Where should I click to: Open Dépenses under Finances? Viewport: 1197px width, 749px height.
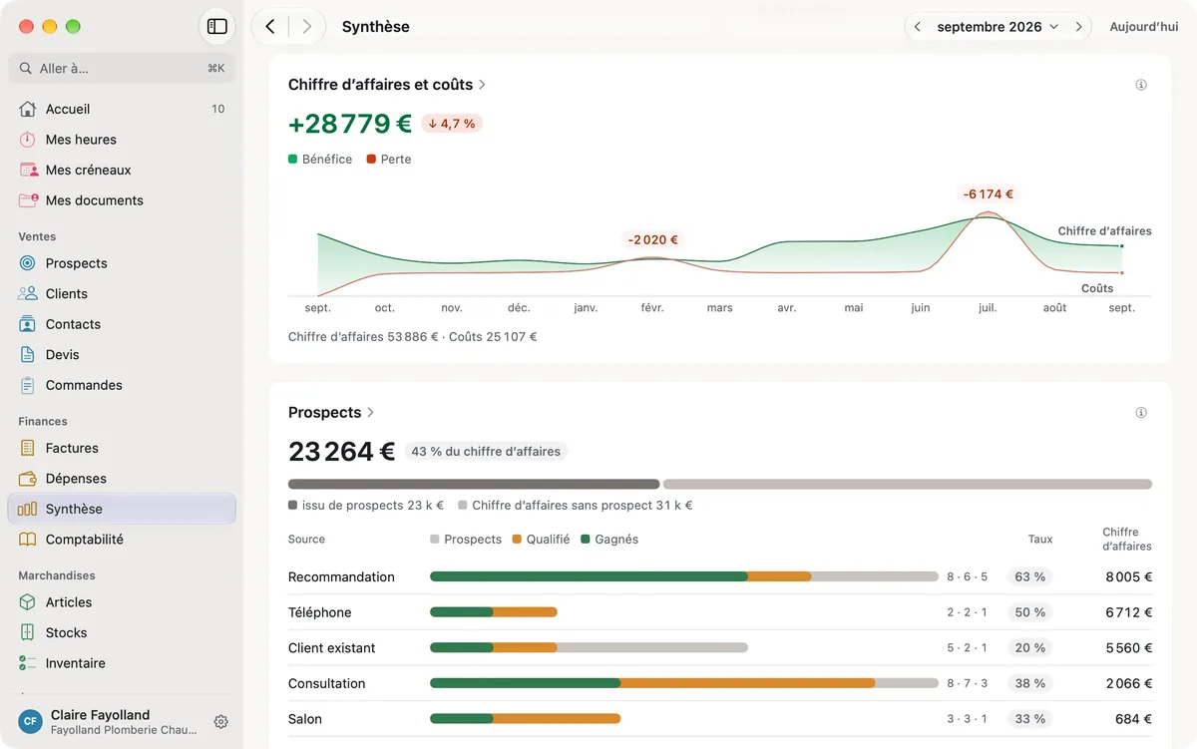click(122, 478)
